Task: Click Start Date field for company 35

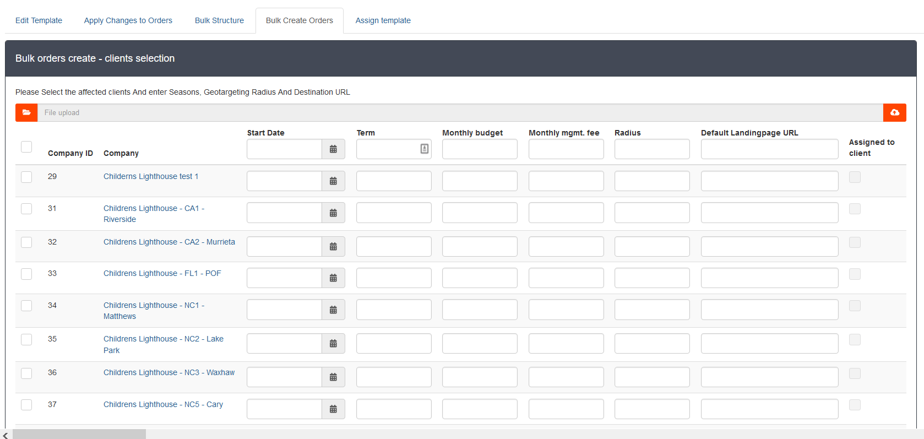Action: click(x=285, y=344)
